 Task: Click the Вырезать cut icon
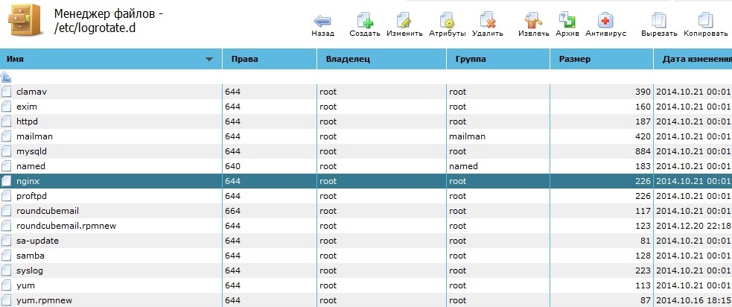pos(659,20)
